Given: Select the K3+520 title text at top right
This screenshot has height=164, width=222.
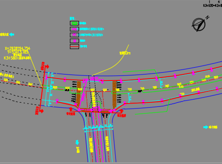Looking at the screenshot, I should pos(212,5).
